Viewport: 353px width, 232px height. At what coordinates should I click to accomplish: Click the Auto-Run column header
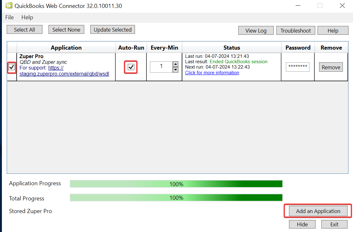131,48
